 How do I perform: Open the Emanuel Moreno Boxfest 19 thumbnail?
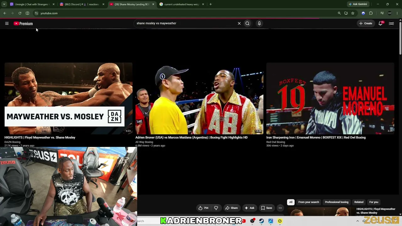[x=330, y=98]
